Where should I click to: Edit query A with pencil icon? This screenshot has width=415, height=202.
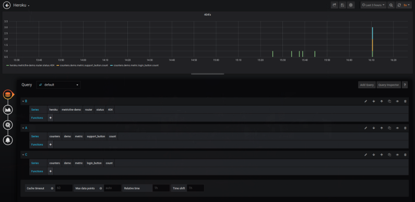coord(366,128)
